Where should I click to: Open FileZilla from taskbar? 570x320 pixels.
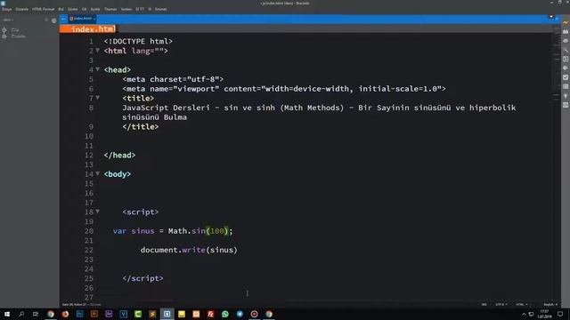click(x=210, y=314)
